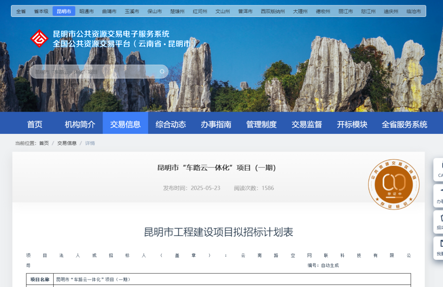The image size is (443, 287).
Task: Open 交易监督 in the navigation bar
Action: (306, 124)
